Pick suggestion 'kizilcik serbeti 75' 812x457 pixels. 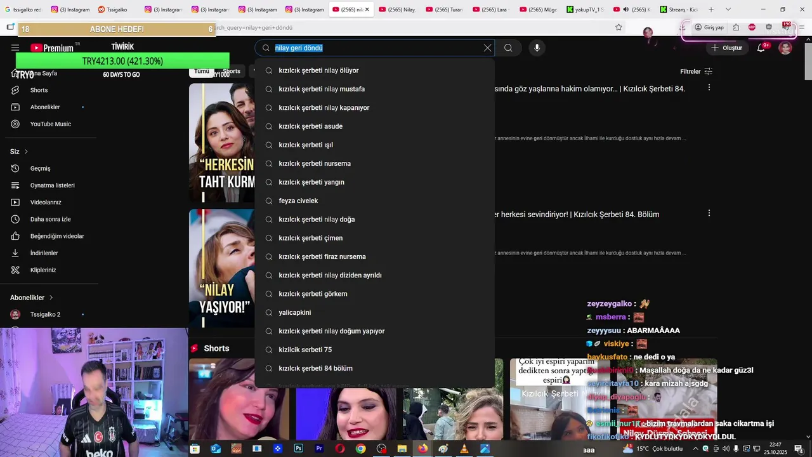point(374,350)
